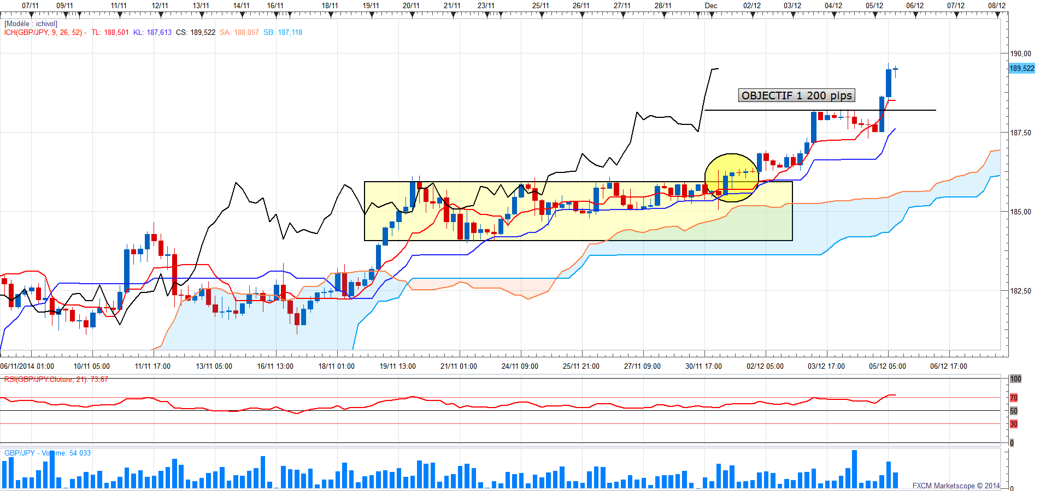Click the FXCM Marketscope © 2014 watermark
Image resolution: width=1040 pixels, height=491 pixels.
(956, 486)
